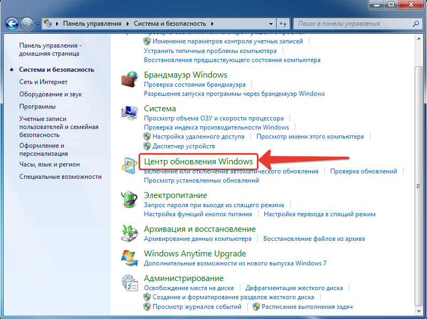This screenshot has height=319, width=427.
Task: Open Просмотр объема ОЗУ и скорости процессора
Action: click(x=214, y=118)
